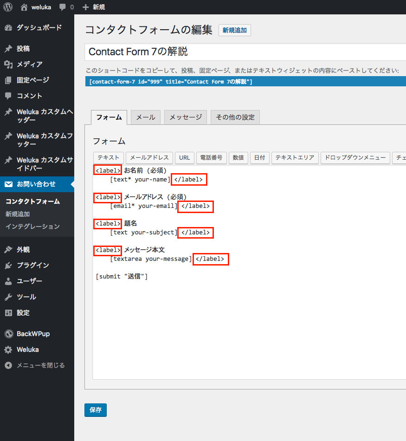Click pin icon for Weluka カスタムサイドバー
Viewport: 406px width, 441px height.
pyautogui.click(x=8, y=160)
